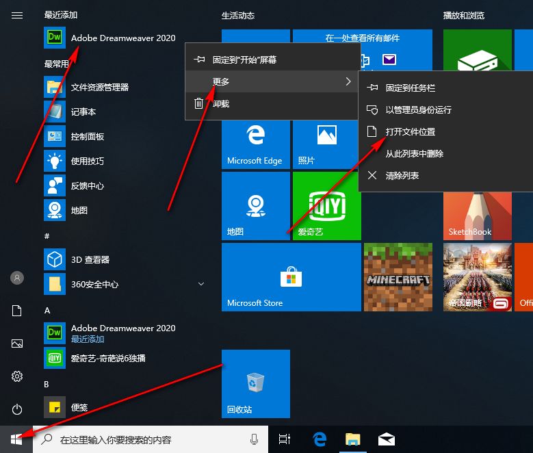533x453 pixels.
Task: Launch 爱奇艺-奇葩说6独播 from the list
Action: 125,358
